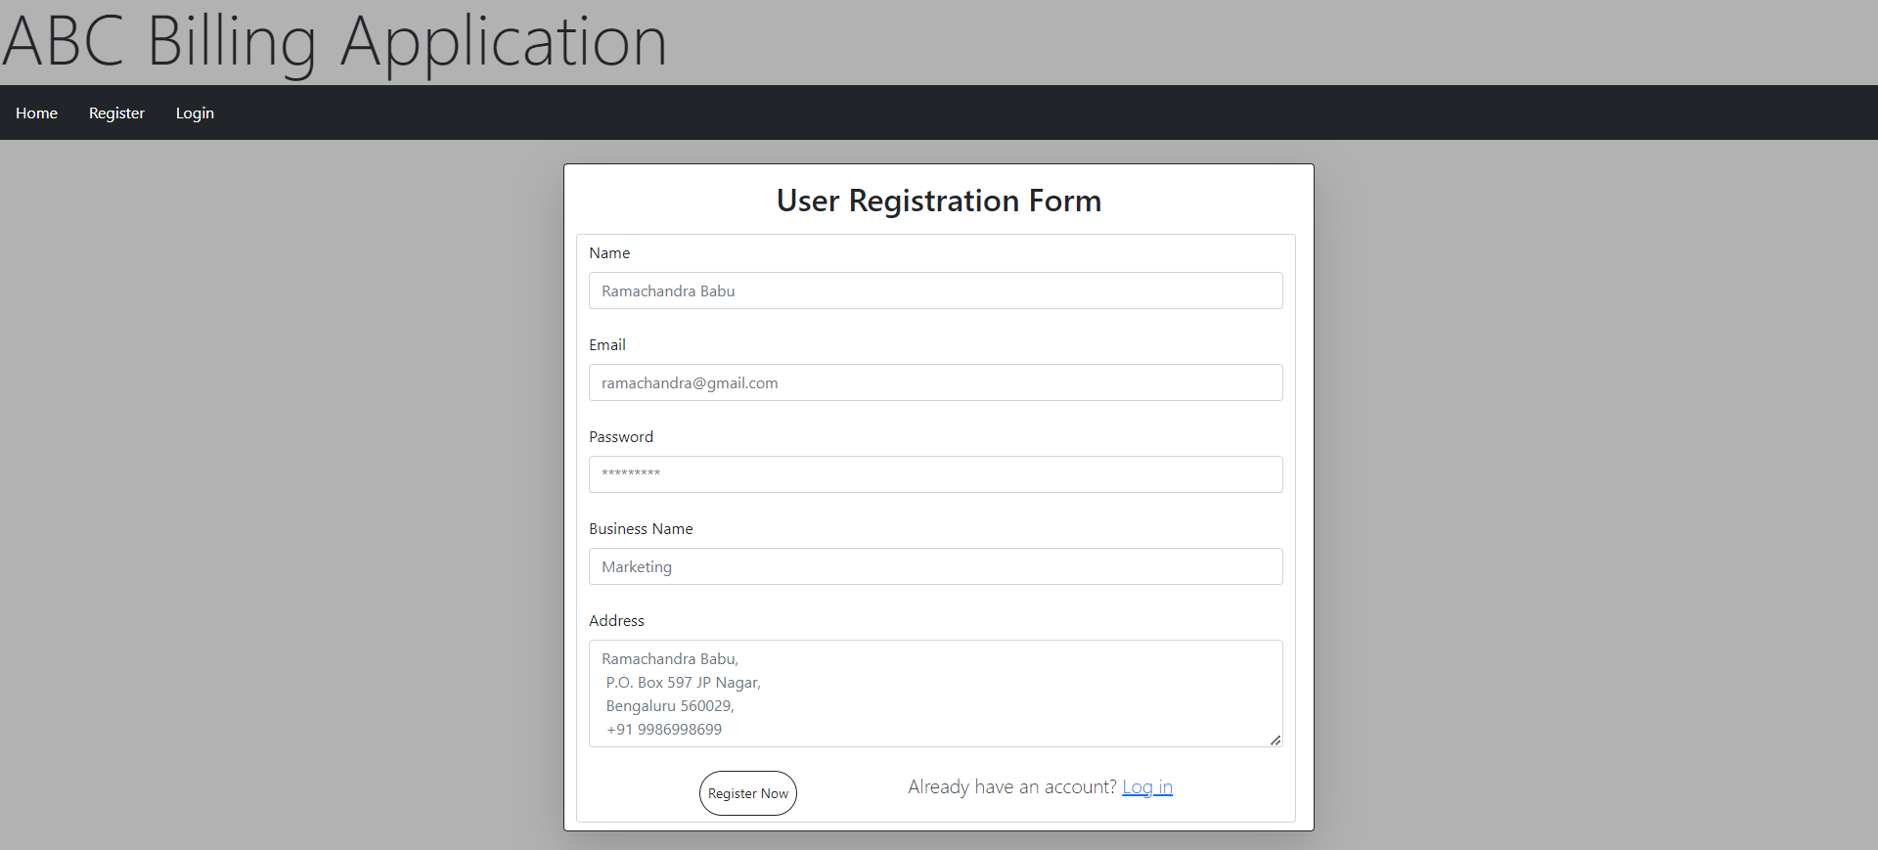Click the Password field label
Screen dimensions: 1878x850
(620, 436)
